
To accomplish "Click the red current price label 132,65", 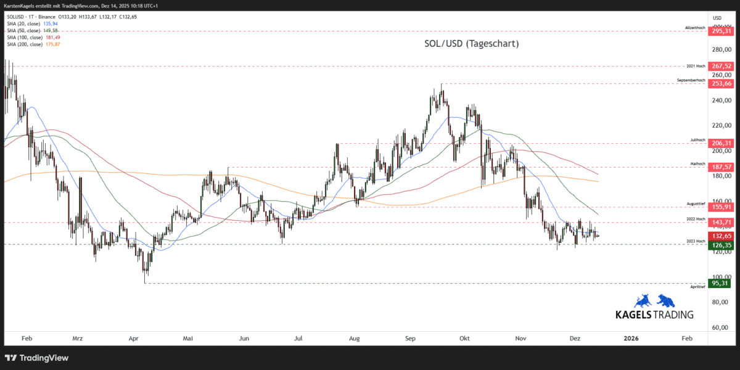I will click(720, 236).
